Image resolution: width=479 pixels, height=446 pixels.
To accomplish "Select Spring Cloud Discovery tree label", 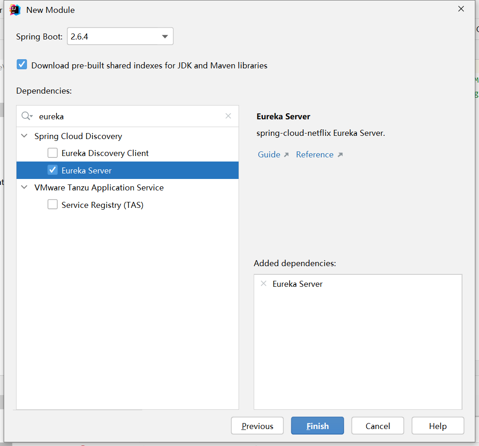I will click(78, 136).
